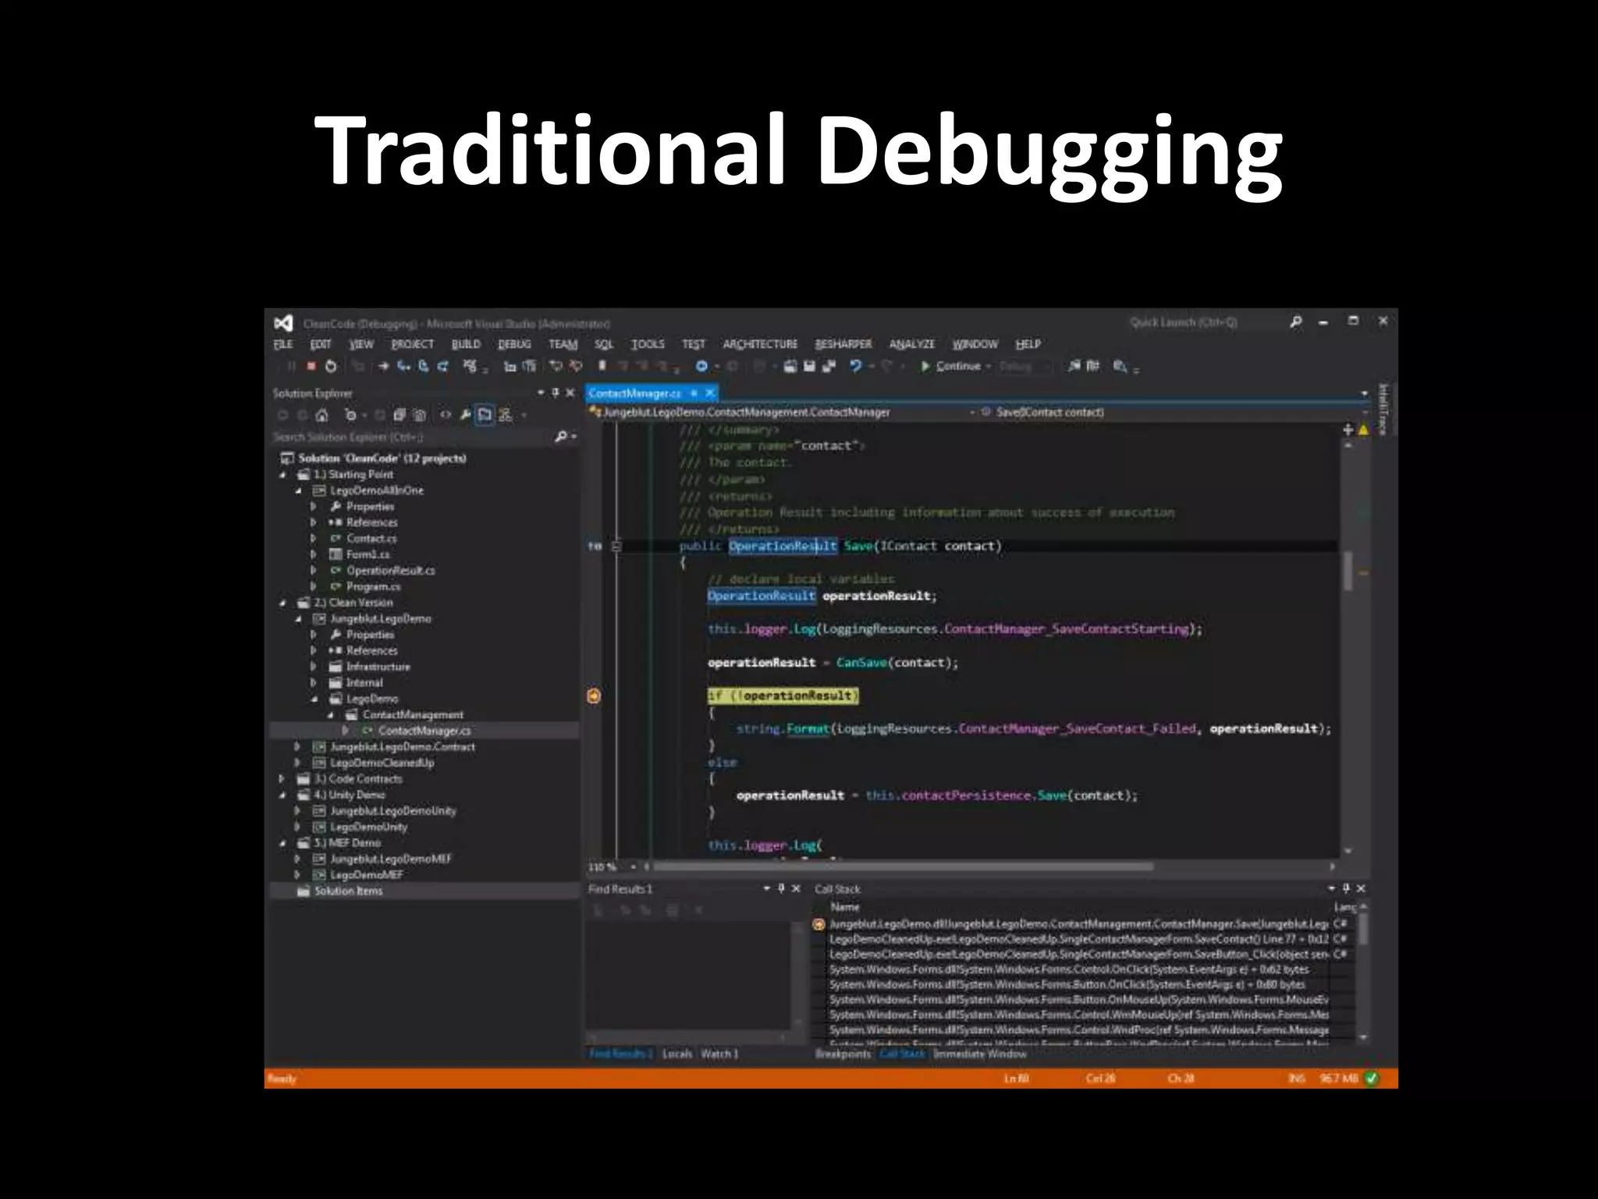Click the Find in Files toolbar icon

click(1120, 366)
